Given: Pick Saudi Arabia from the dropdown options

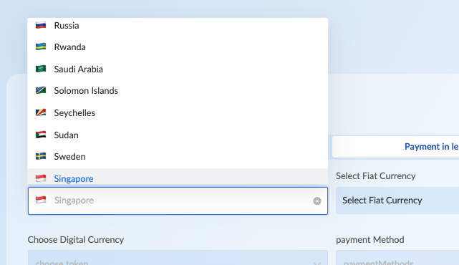Looking at the screenshot, I should (x=178, y=69).
